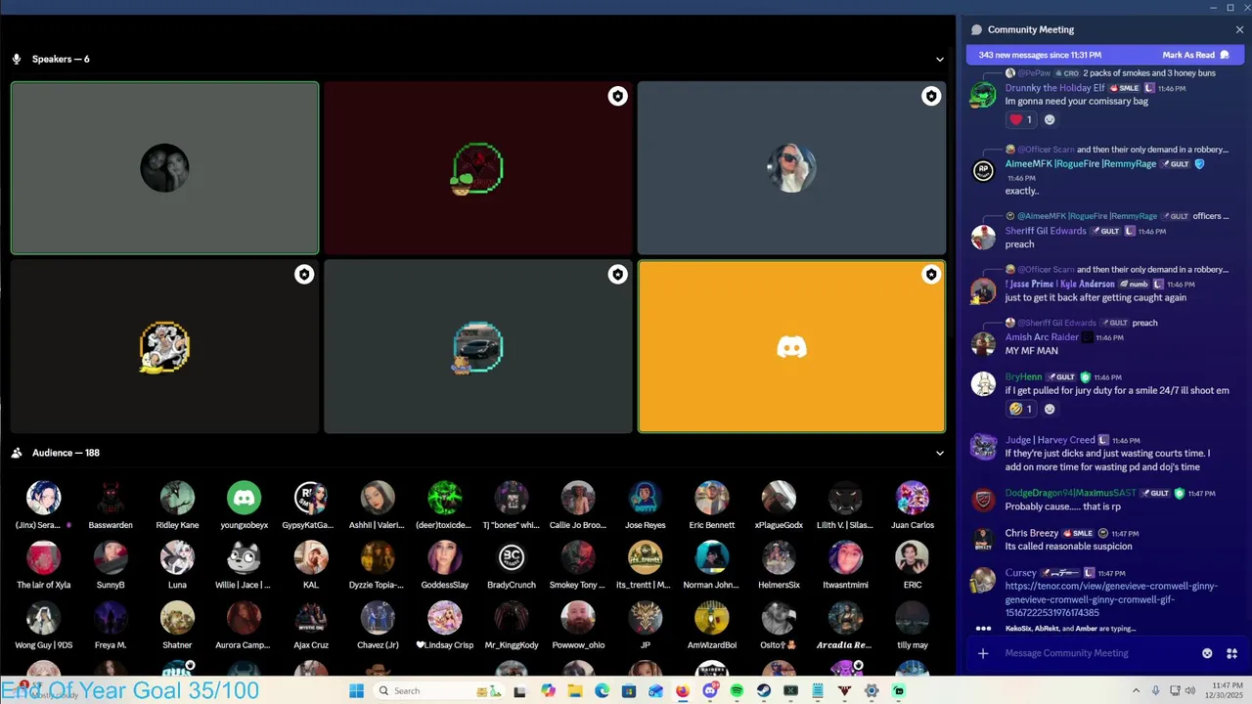Screen dimensions: 1252x704
Task: Open audience member Basswarden's avatar
Action: point(111,498)
